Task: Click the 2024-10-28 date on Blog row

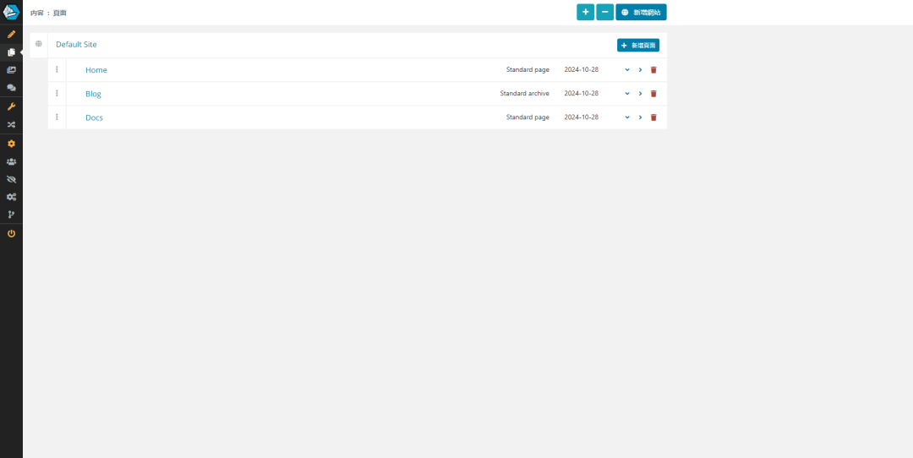Action: (581, 93)
